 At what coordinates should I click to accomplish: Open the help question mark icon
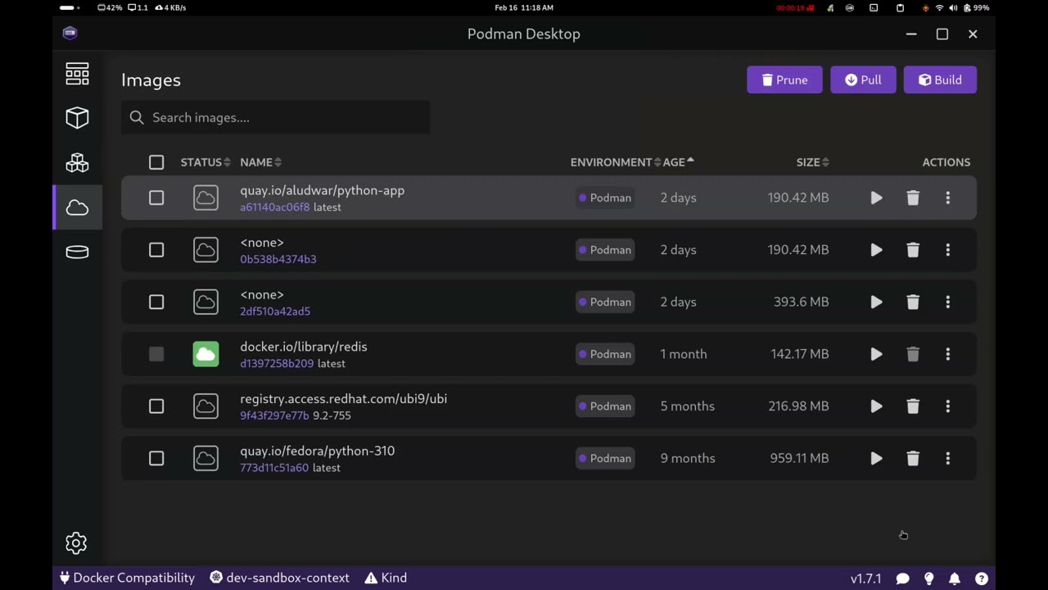tap(981, 579)
